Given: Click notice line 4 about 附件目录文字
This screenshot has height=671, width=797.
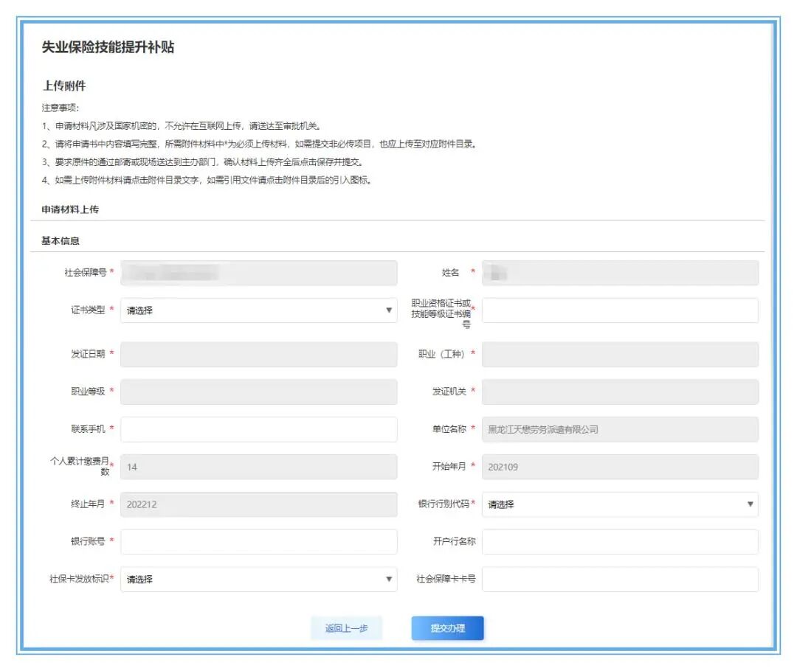Looking at the screenshot, I should point(207,180).
